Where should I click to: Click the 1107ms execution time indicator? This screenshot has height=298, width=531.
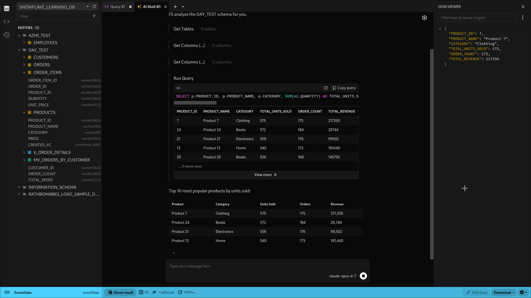(186, 292)
